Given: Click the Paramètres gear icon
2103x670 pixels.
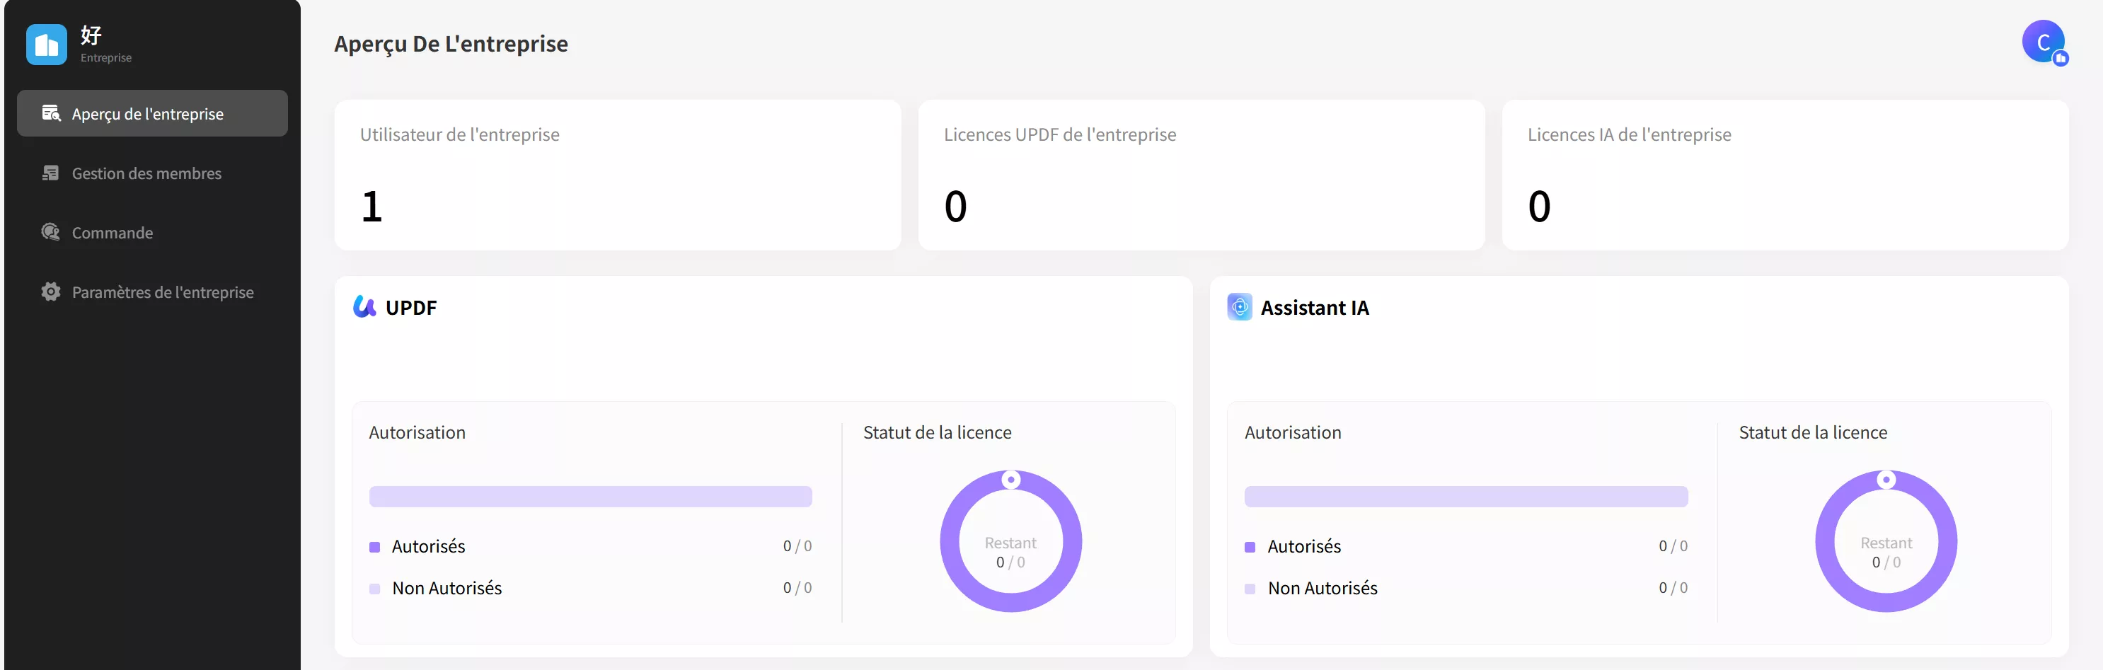Looking at the screenshot, I should pyautogui.click(x=51, y=292).
